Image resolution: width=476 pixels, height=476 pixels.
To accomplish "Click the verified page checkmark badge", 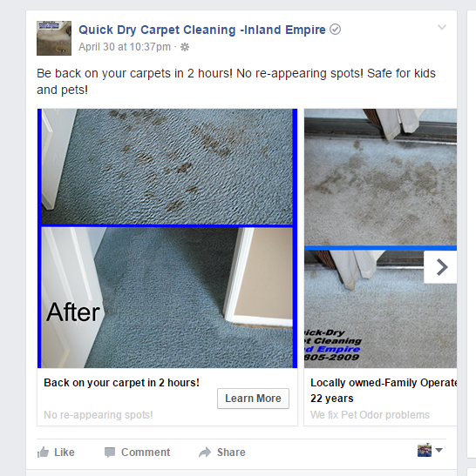I will pyautogui.click(x=335, y=30).
